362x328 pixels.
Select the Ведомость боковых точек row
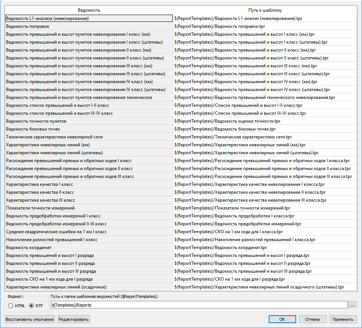click(89, 129)
